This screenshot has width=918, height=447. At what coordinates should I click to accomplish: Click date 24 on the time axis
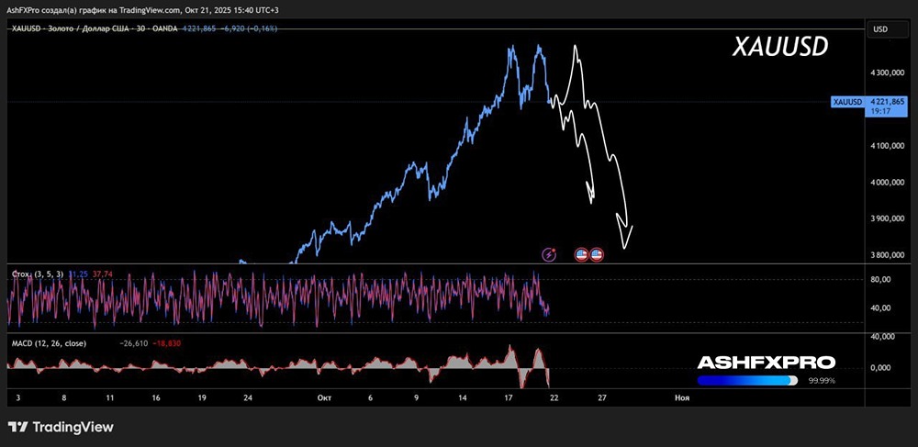tap(248, 397)
